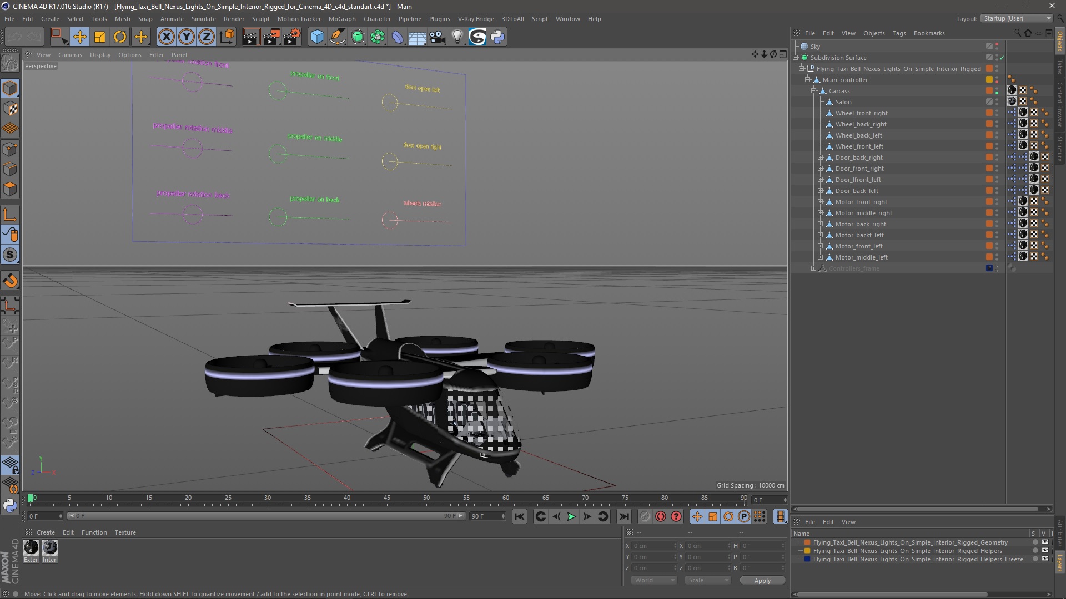Open material manager Texture menu
The width and height of the screenshot is (1066, 599).
tap(125, 532)
